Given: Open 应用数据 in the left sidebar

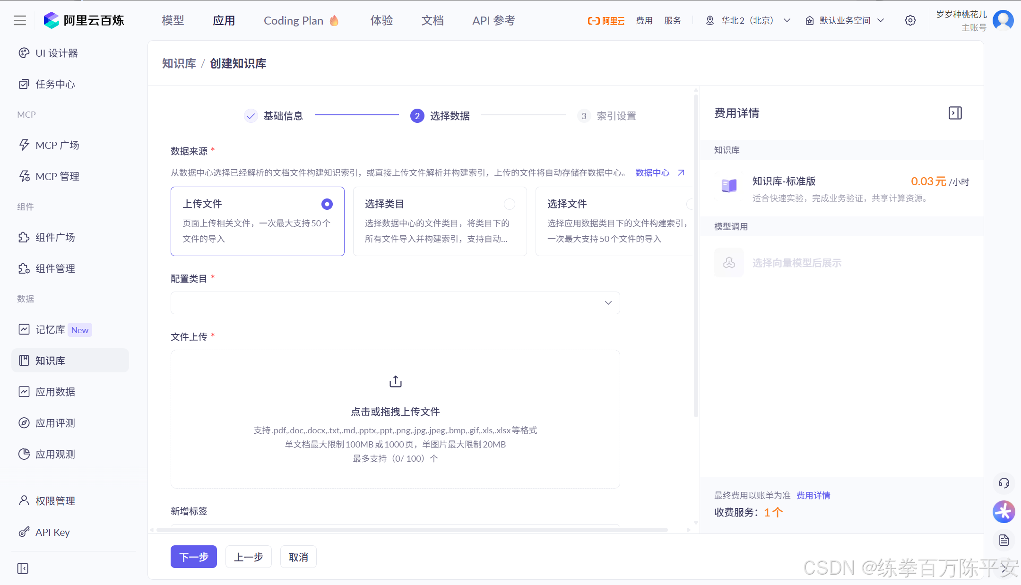Looking at the screenshot, I should pos(55,392).
